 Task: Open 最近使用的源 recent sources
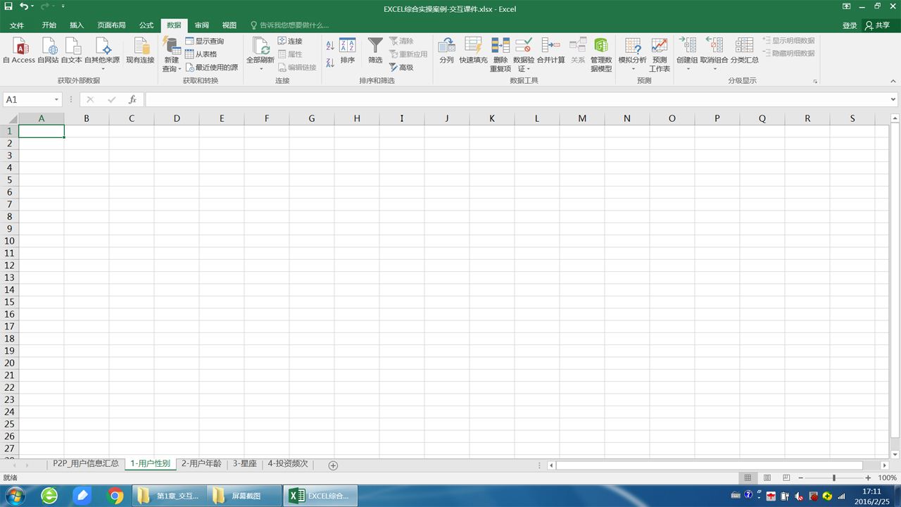click(x=212, y=68)
